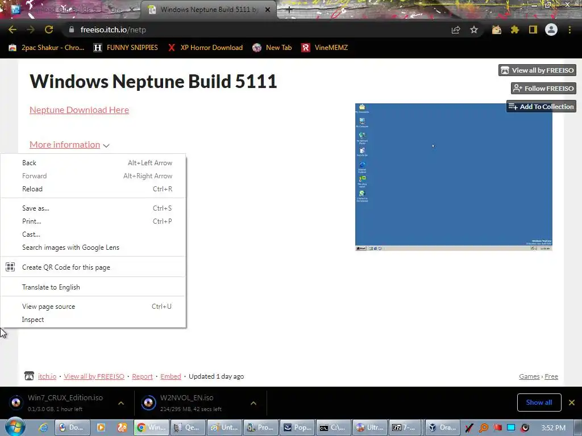Open the 2pac Shakur bookmark

point(47,48)
